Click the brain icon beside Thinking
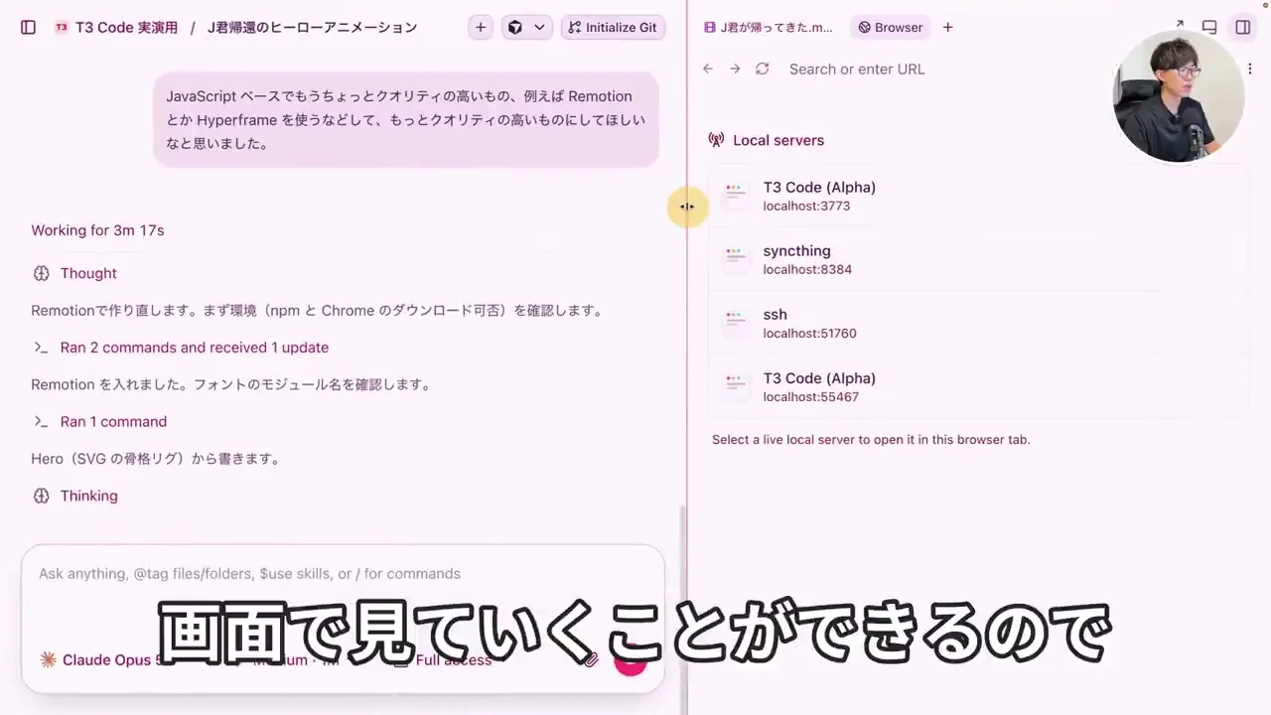The image size is (1271, 715). [41, 496]
